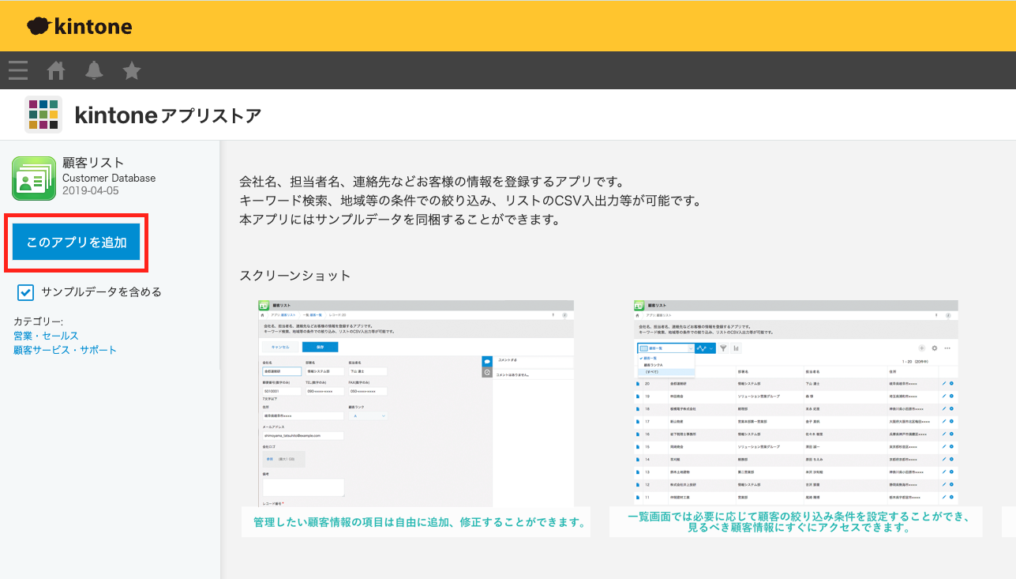
Task: Uncheck the サンプルデータを含める checkbox
Action: point(26,292)
